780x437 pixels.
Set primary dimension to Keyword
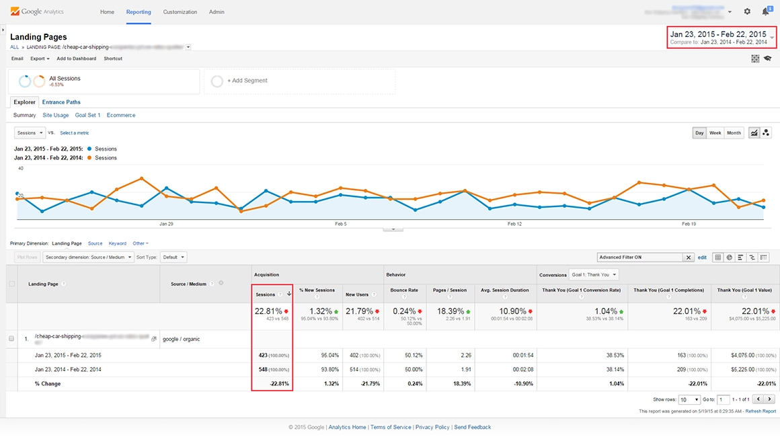pyautogui.click(x=118, y=243)
